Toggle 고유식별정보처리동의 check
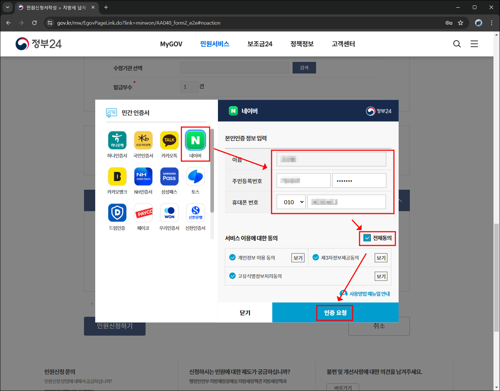The height and width of the screenshot is (391, 500). (232, 276)
